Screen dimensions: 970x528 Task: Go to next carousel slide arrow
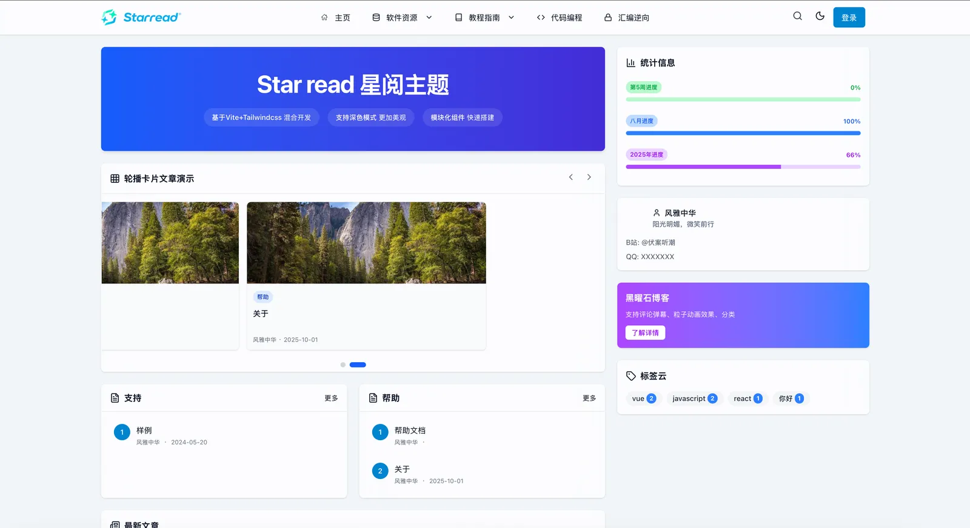point(589,177)
